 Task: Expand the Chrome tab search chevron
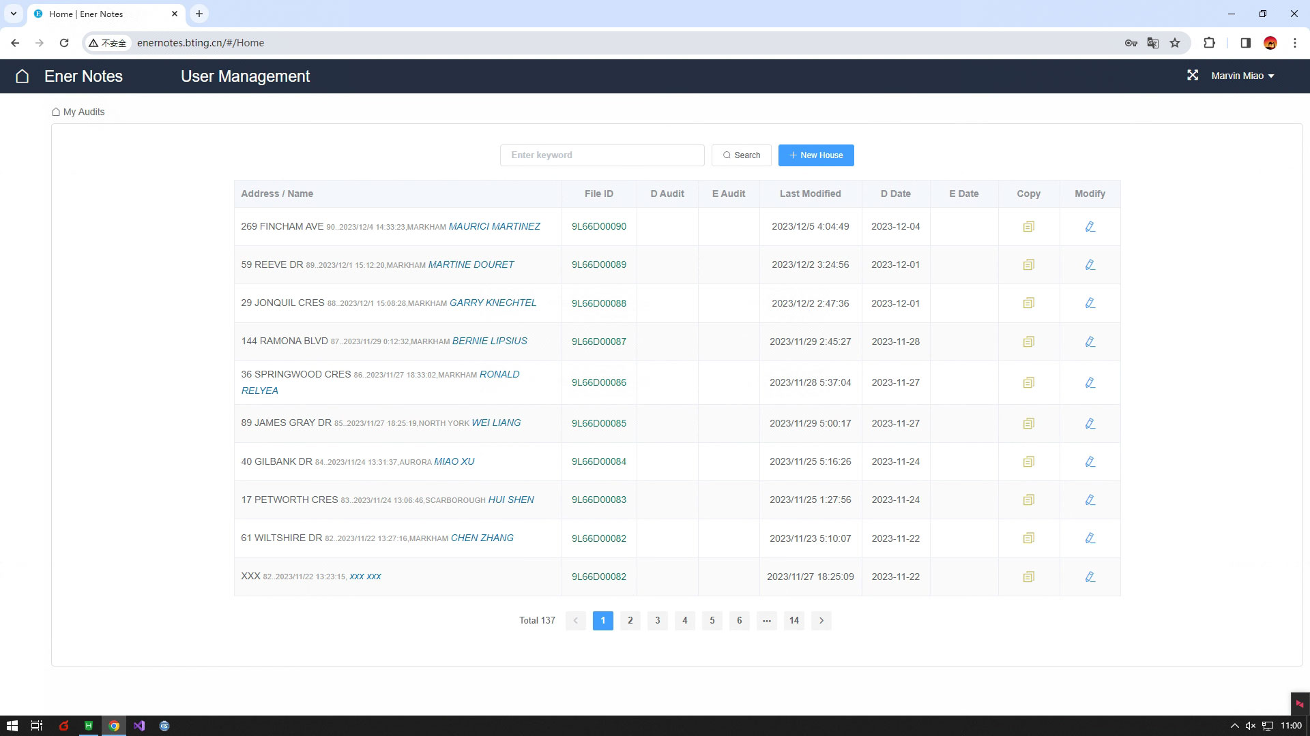coord(13,14)
